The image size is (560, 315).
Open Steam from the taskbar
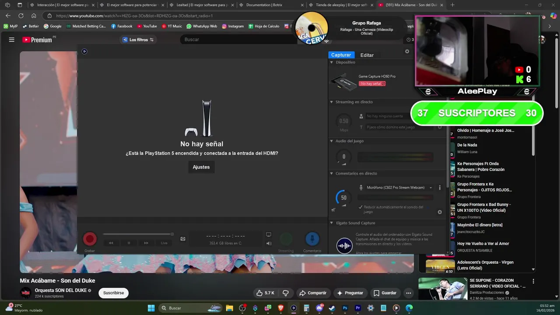tap(332, 308)
